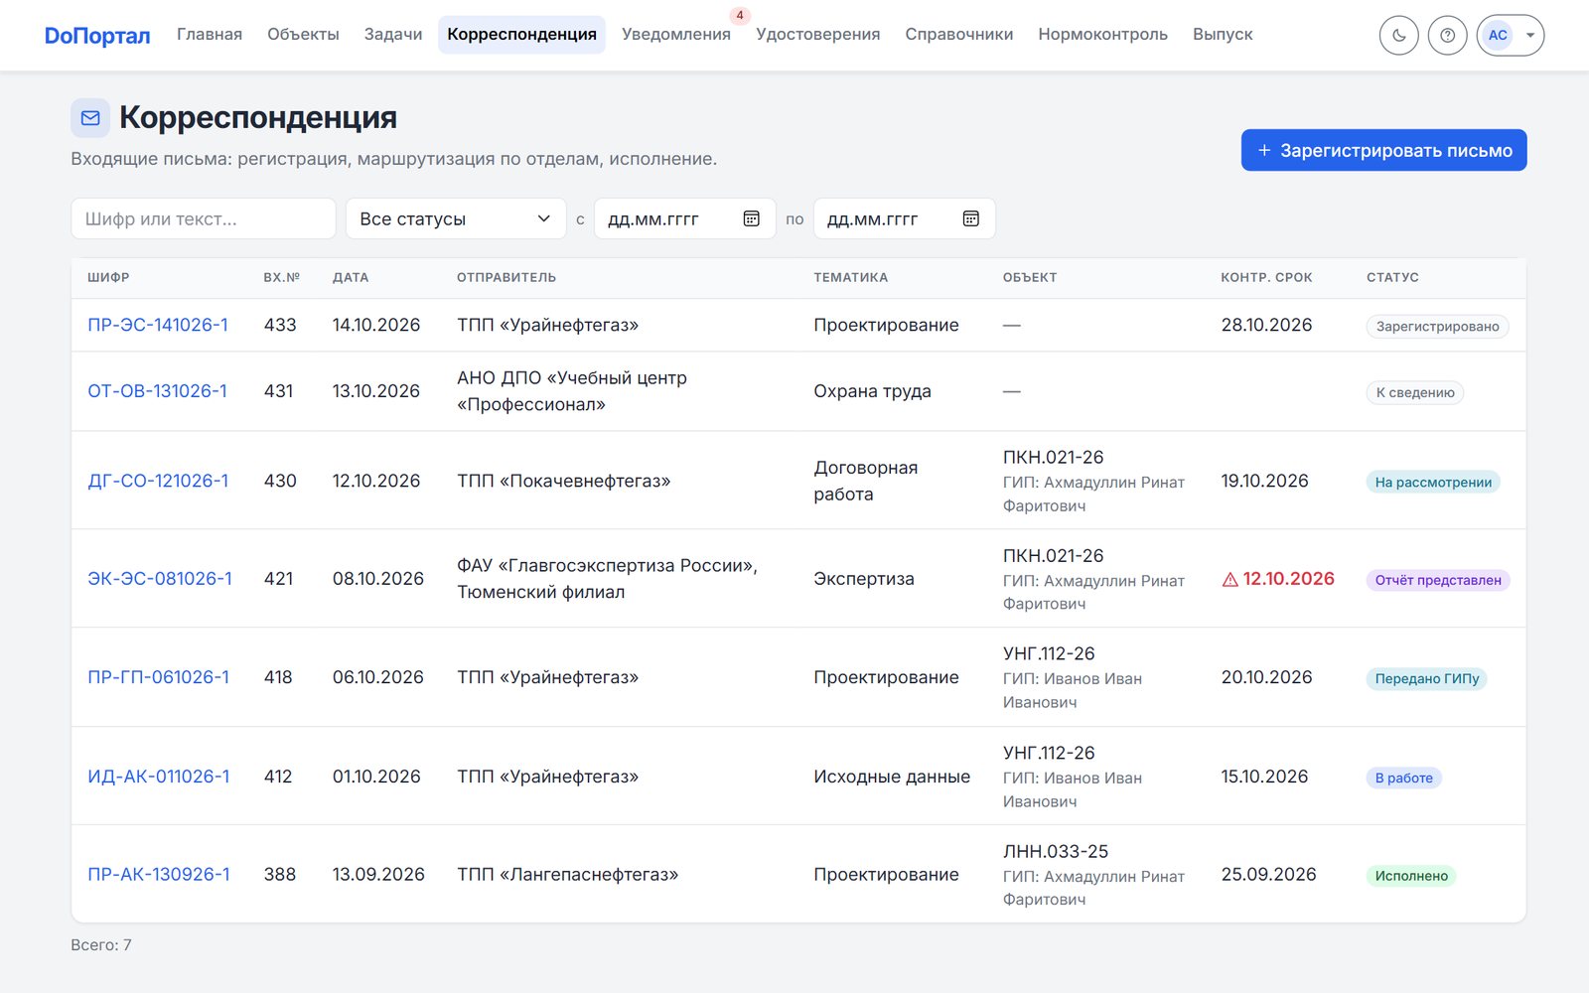Image resolution: width=1589 pixels, height=993 pixels.
Task: Click the Зарегистрировать письмо button
Action: [1383, 150]
